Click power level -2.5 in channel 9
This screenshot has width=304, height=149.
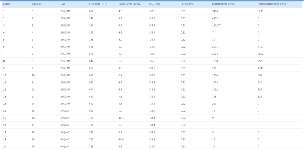click(x=120, y=68)
